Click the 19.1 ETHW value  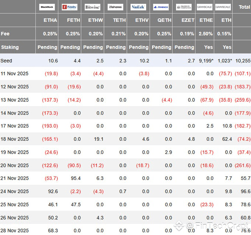click(x=99, y=139)
